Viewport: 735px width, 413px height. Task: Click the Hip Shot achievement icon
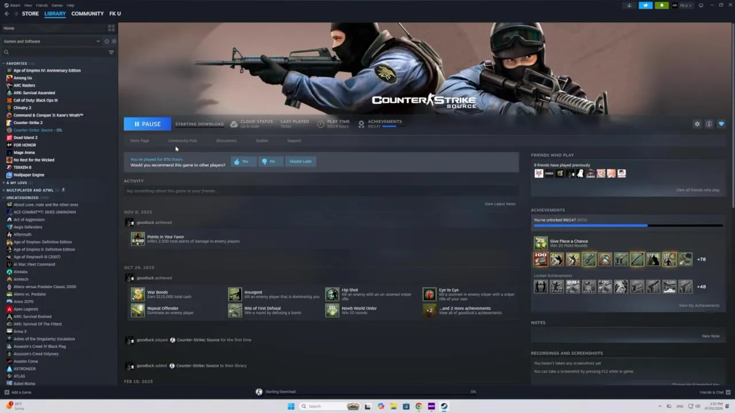pos(332,294)
